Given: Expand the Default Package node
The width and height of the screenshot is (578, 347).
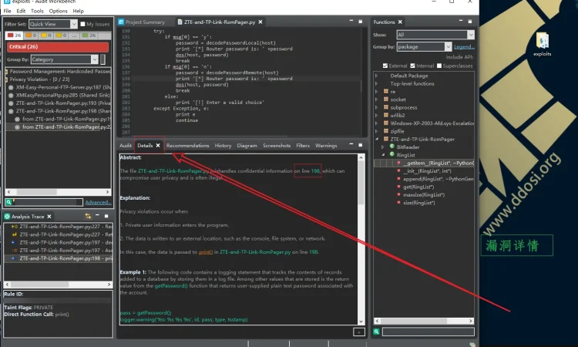Looking at the screenshot, I should click(x=376, y=76).
